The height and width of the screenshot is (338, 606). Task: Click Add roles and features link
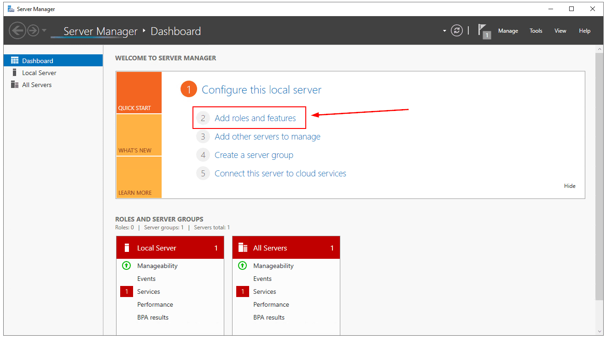click(x=255, y=118)
